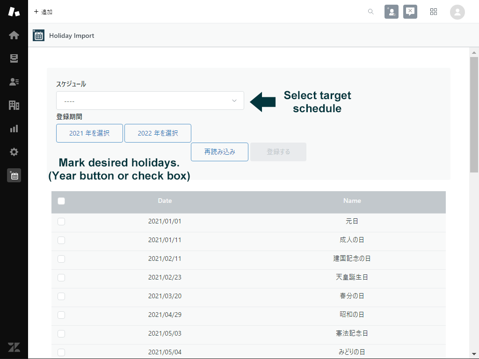479x359 pixels.
Task: Open the 追加 menu in the top bar
Action: point(43,12)
